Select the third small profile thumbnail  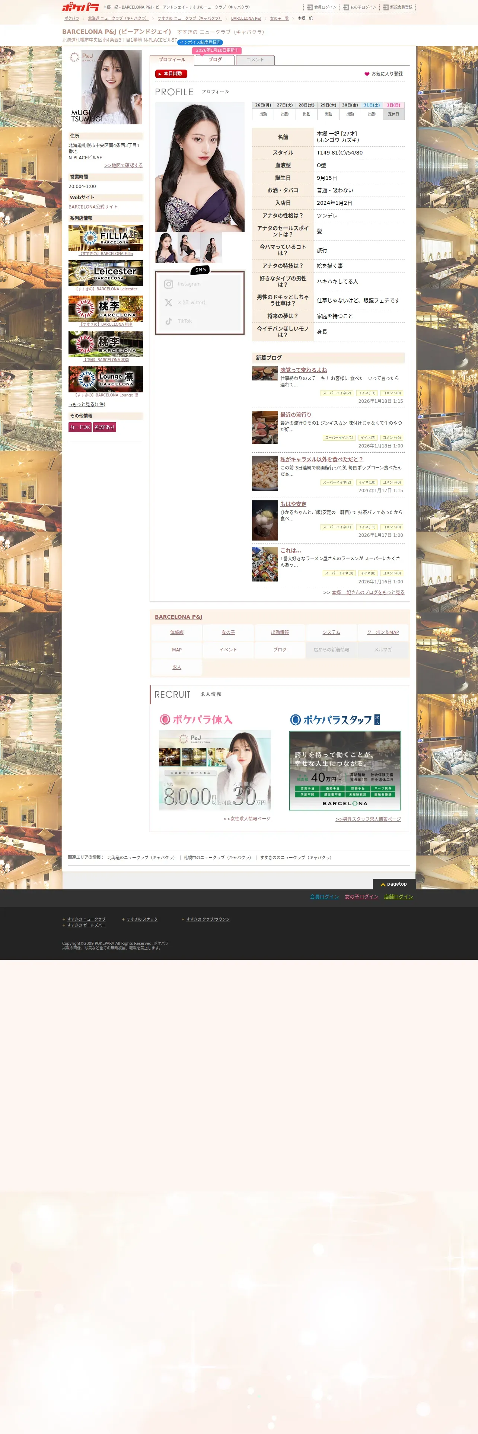point(211,248)
